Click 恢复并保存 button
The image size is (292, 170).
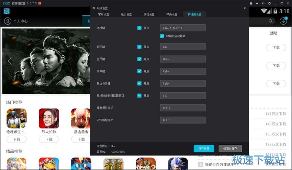pyautogui.click(x=231, y=148)
